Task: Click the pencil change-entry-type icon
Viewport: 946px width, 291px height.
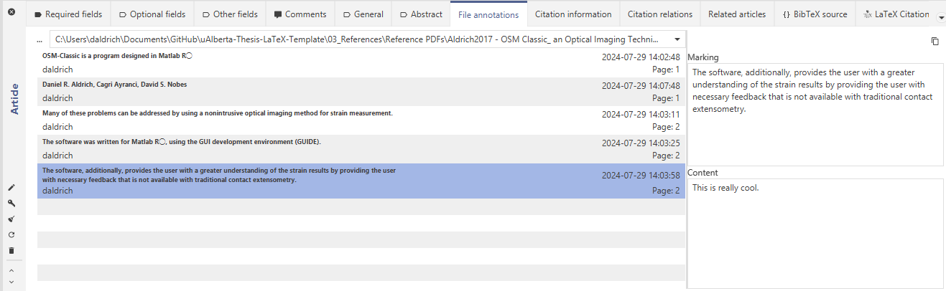Action: [x=11, y=188]
